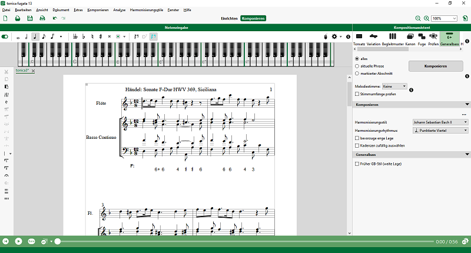Open the Harmonisierungsstile menu
The width and height of the screenshot is (471, 253).
147,10
